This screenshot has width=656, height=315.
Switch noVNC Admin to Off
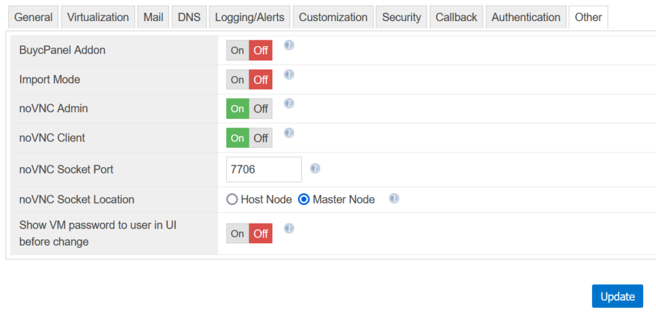[261, 109]
